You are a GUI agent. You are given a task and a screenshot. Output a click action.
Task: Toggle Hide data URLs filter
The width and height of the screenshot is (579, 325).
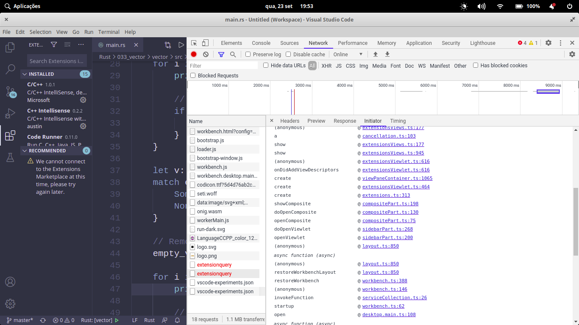265,66
